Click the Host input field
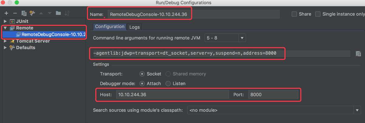The width and height of the screenshot is (365, 123). [172, 95]
